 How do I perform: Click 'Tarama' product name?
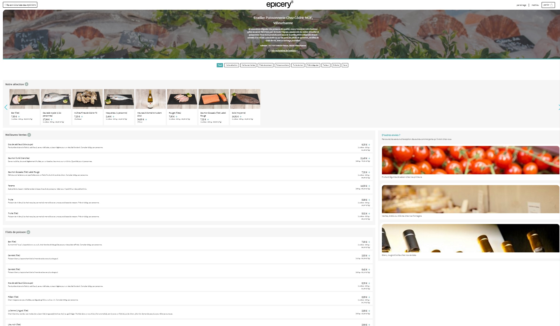coord(11,186)
